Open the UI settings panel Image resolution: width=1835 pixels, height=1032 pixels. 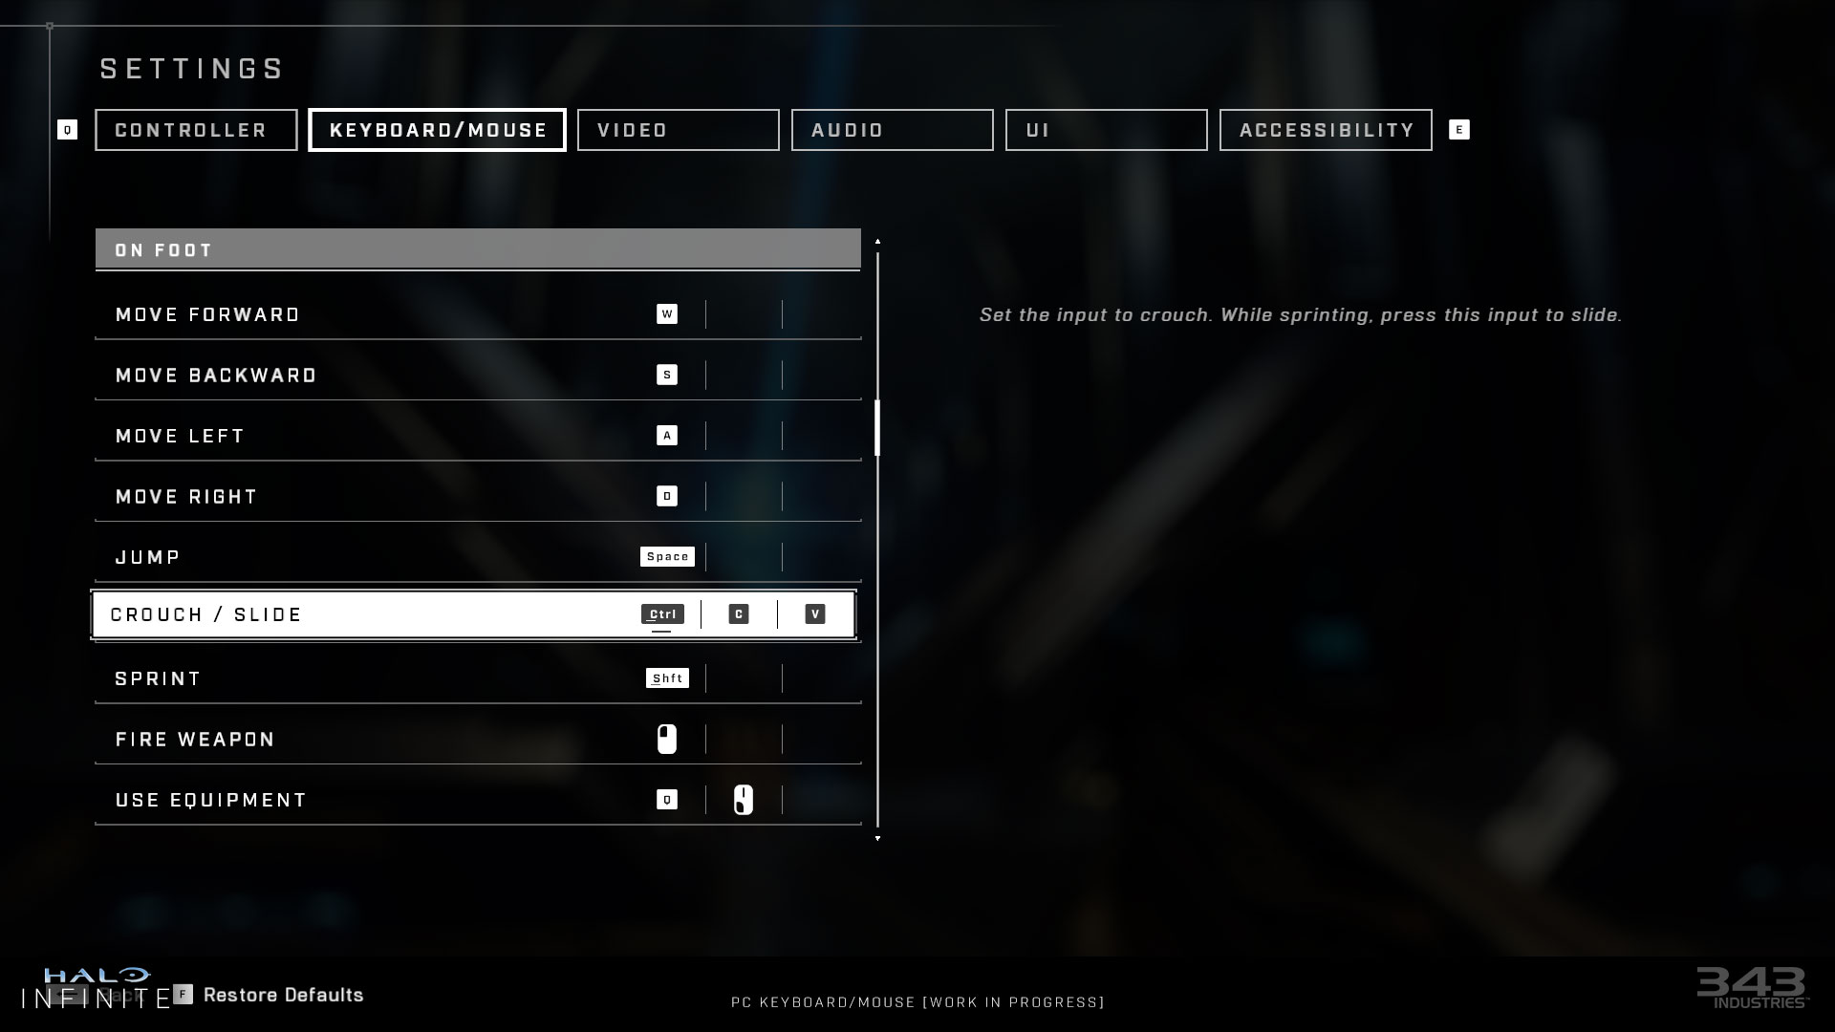pos(1107,130)
